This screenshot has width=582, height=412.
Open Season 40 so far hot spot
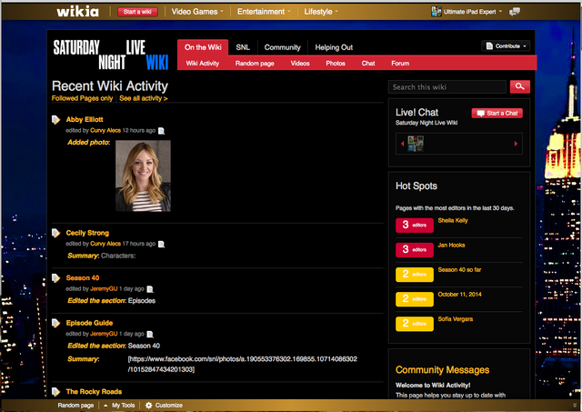459,270
